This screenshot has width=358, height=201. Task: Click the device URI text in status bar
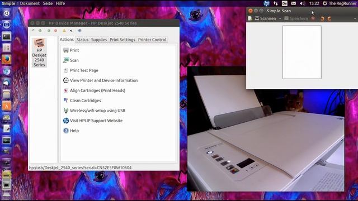[x=80, y=167]
